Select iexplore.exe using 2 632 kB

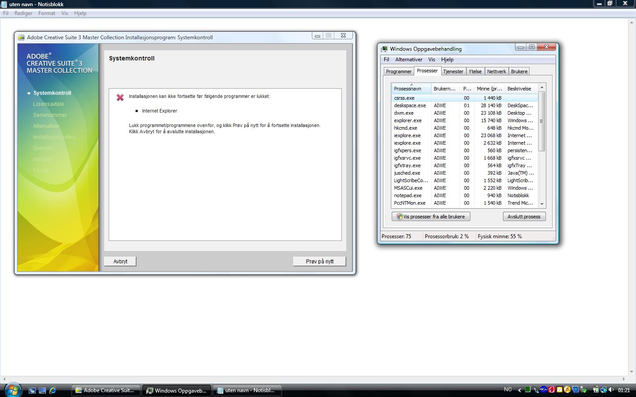[x=465, y=143]
